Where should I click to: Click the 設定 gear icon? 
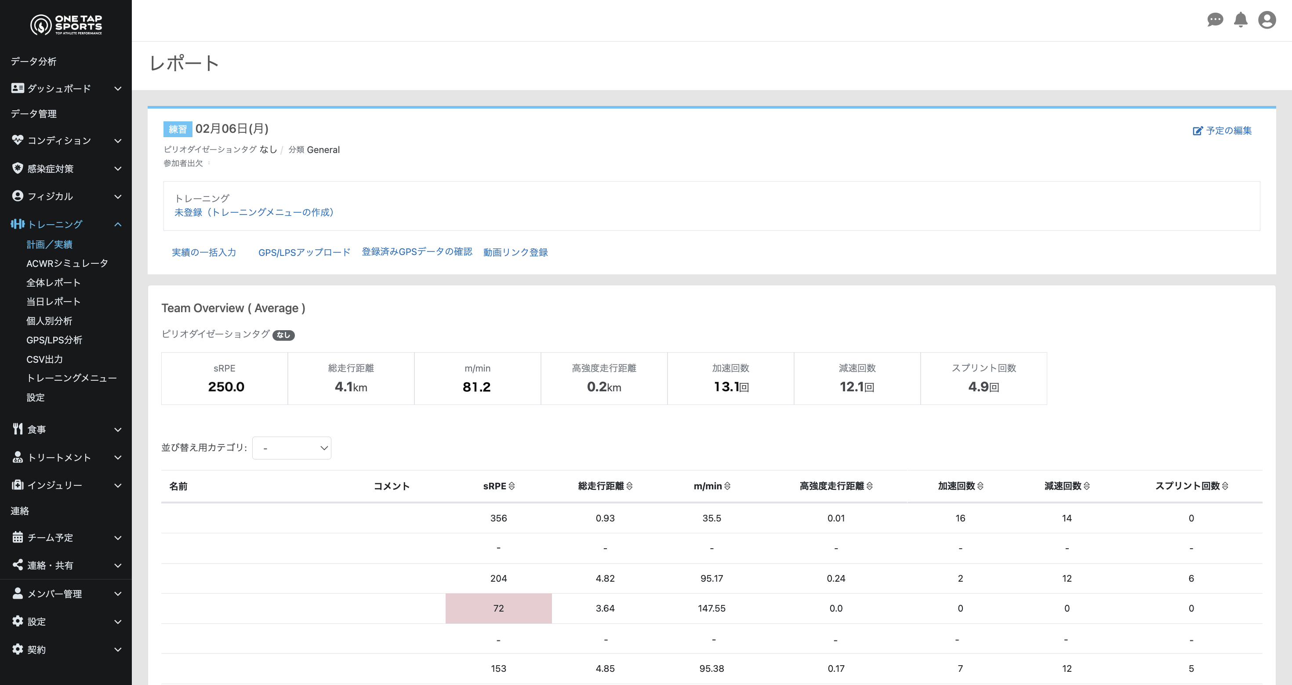(18, 621)
